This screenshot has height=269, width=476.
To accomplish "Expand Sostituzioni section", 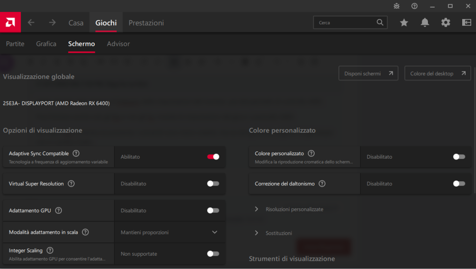I will [x=273, y=233].
